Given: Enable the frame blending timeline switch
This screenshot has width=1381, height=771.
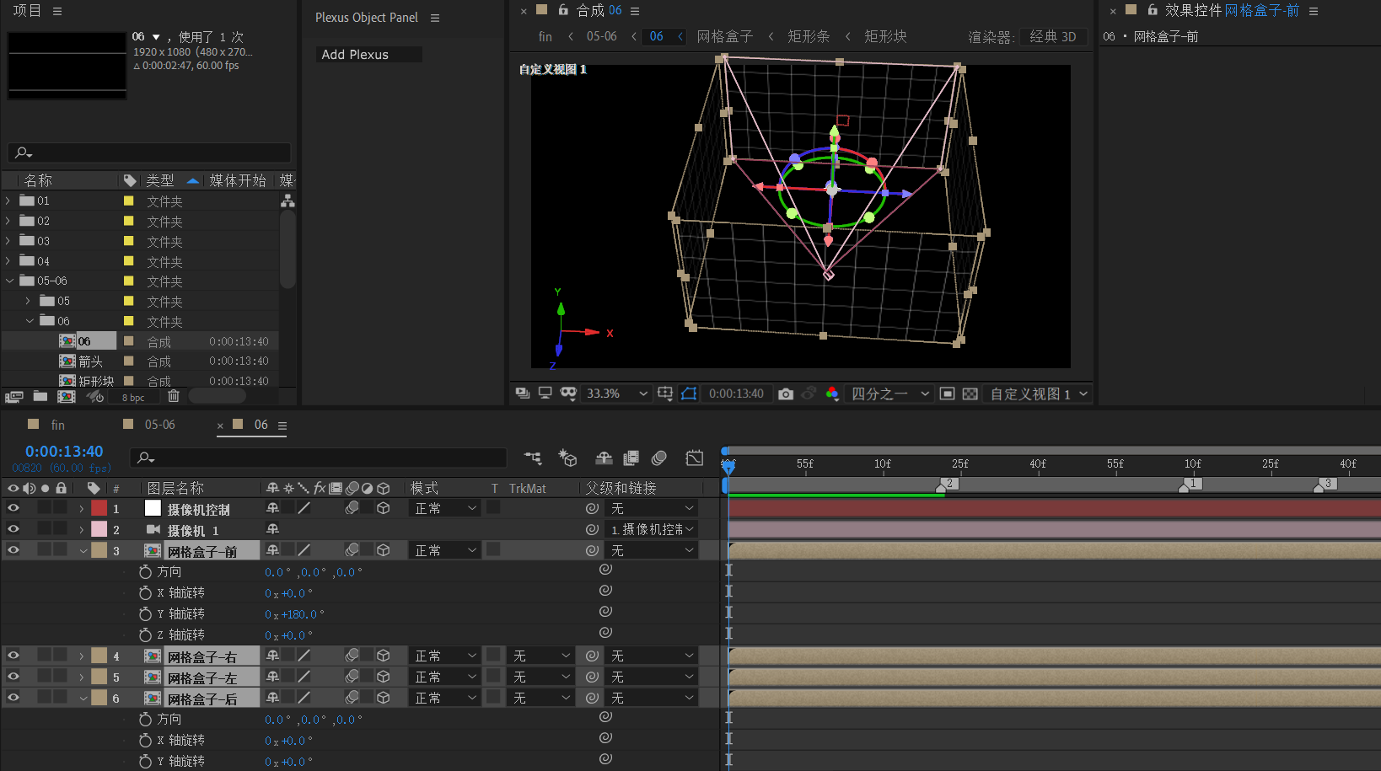Looking at the screenshot, I should click(x=631, y=458).
